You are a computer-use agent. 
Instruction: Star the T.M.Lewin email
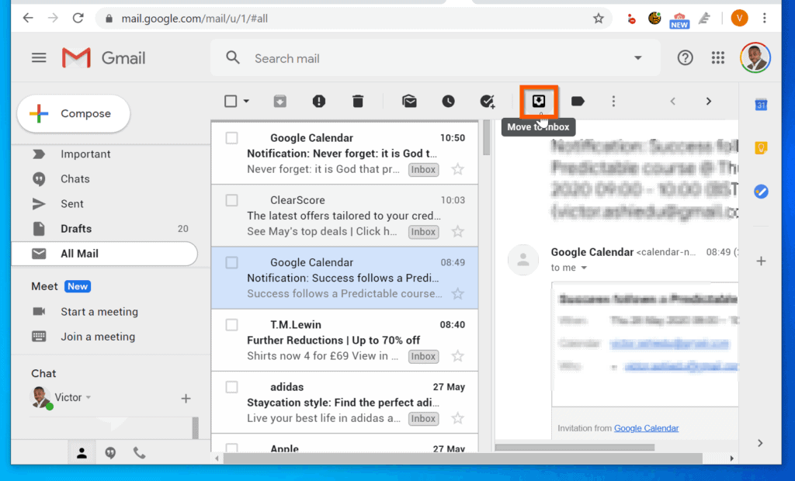(458, 356)
